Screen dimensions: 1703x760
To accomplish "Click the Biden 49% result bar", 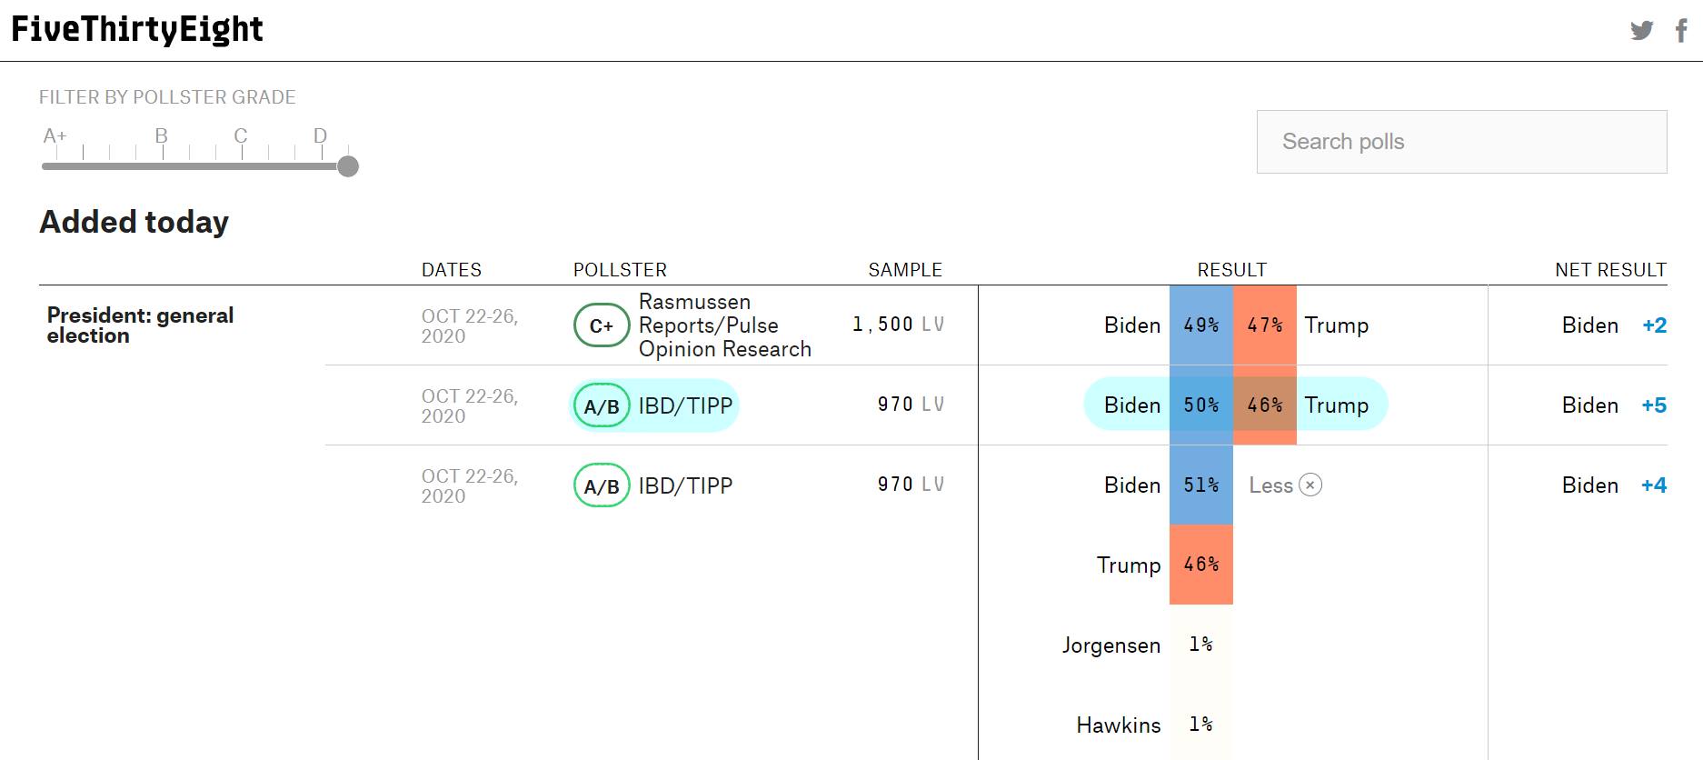I will pyautogui.click(x=1200, y=325).
